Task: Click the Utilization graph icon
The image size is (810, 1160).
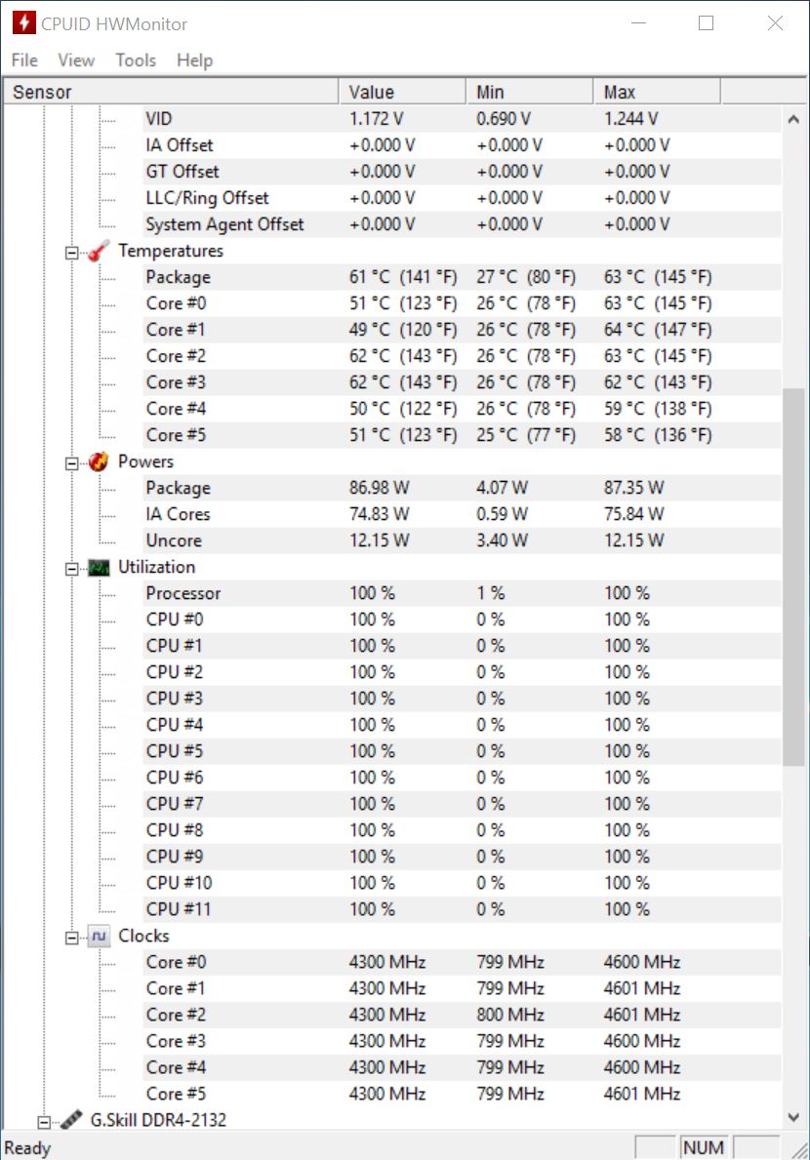Action: pos(100,568)
